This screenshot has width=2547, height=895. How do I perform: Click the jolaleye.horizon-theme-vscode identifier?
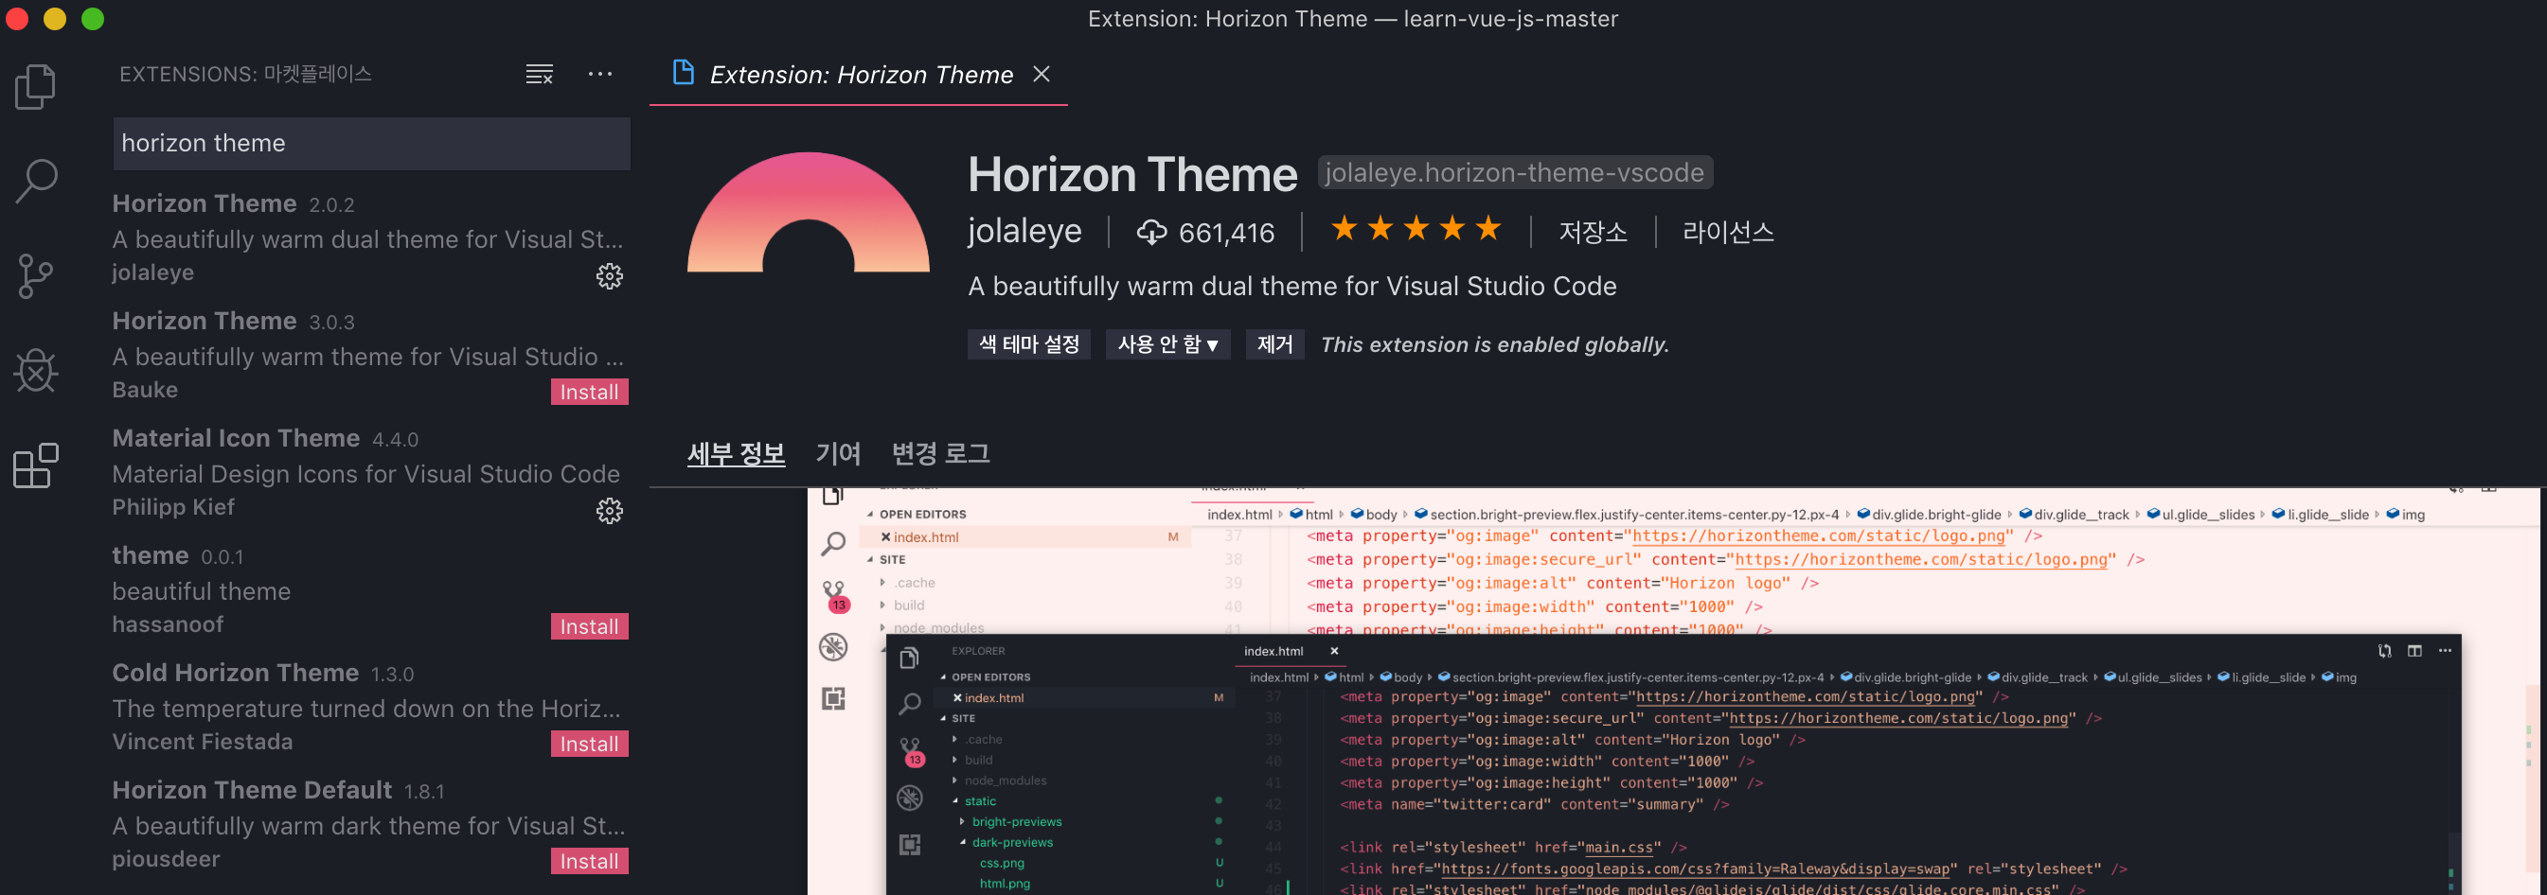pyautogui.click(x=1514, y=173)
